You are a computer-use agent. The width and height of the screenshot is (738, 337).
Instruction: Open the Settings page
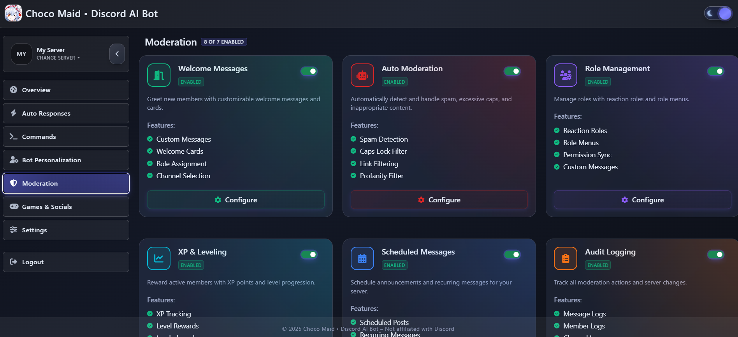(66, 230)
